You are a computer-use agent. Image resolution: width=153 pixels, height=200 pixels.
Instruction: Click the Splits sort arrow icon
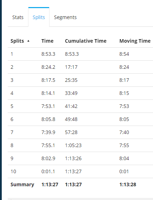(x=28, y=41)
